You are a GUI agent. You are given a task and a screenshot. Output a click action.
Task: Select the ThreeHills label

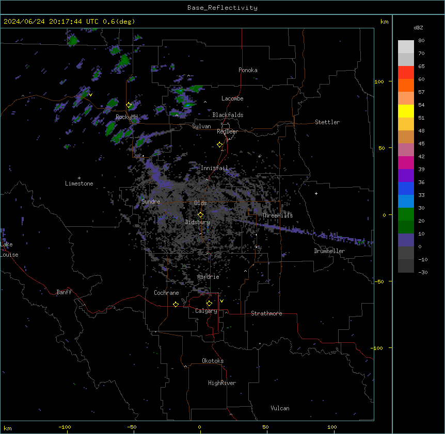click(277, 215)
